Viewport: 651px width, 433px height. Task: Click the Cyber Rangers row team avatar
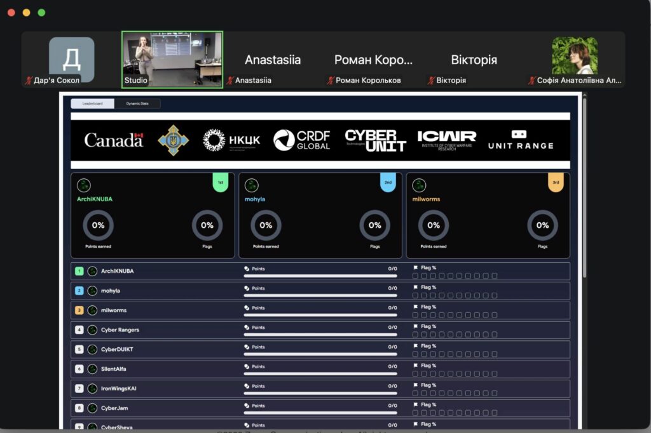point(92,330)
